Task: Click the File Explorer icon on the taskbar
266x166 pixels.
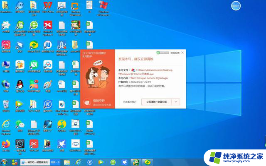Action: click(66, 162)
